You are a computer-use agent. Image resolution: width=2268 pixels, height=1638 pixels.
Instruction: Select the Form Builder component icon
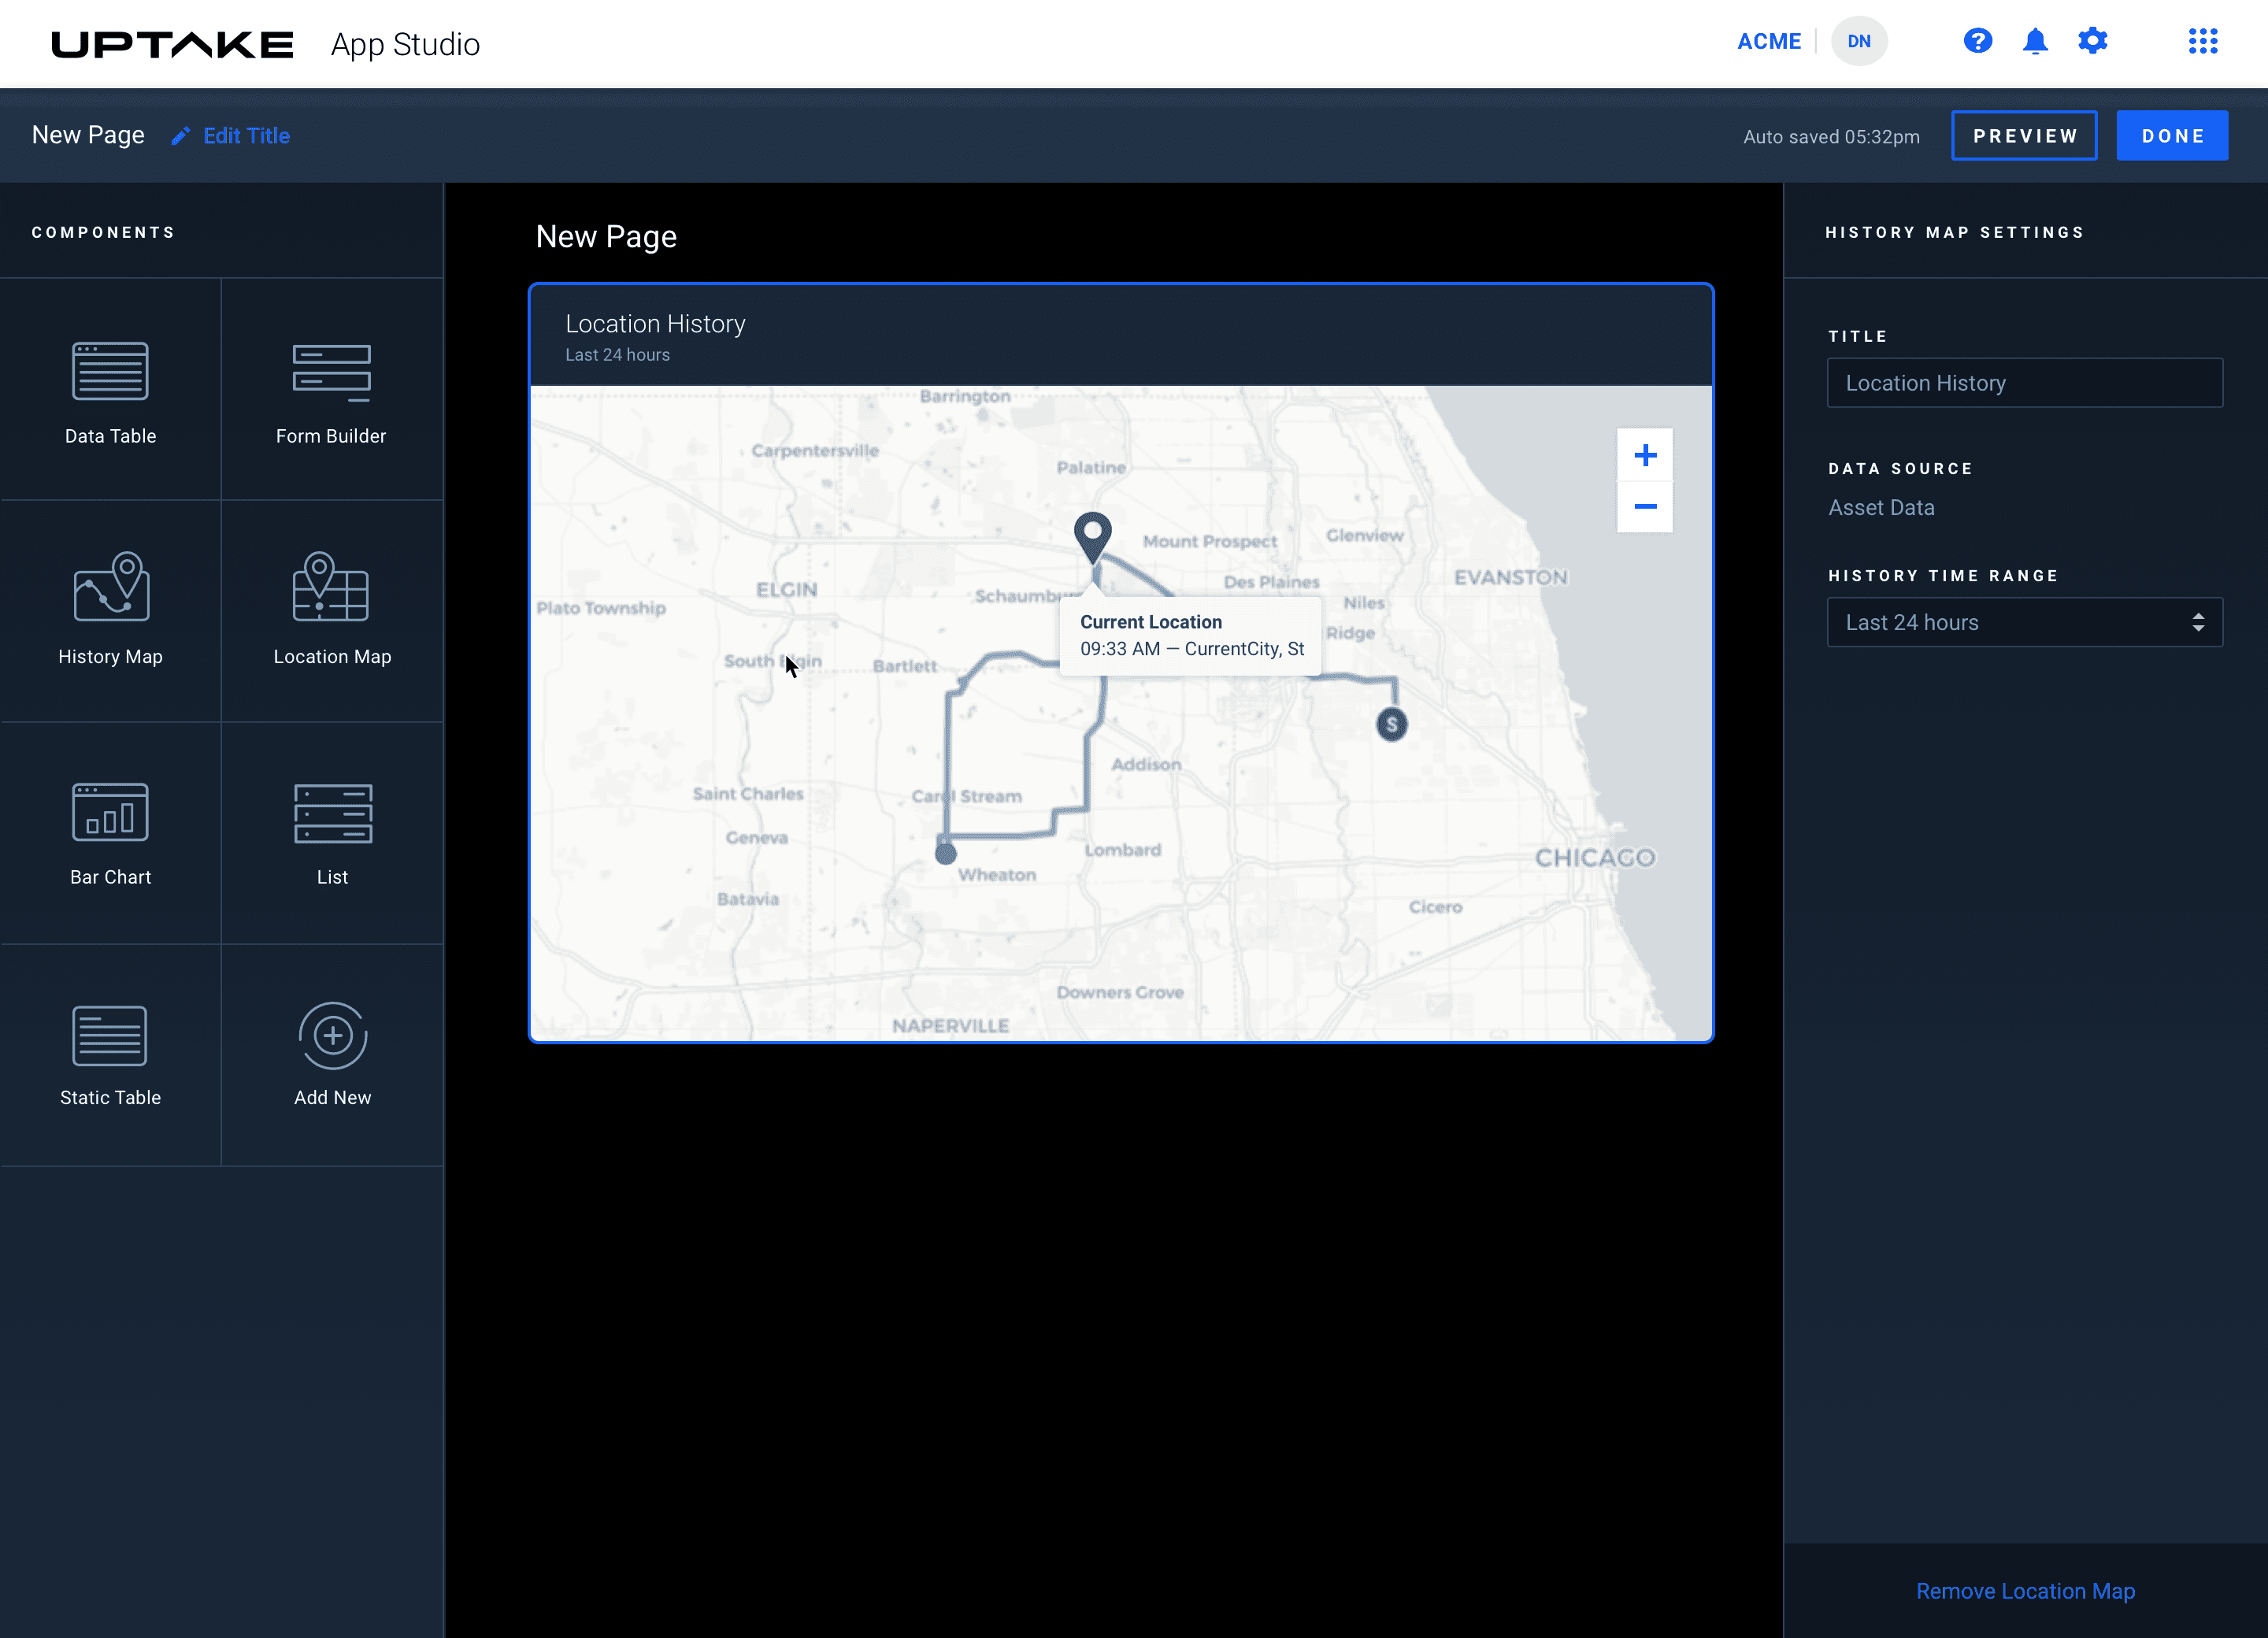tap(331, 372)
